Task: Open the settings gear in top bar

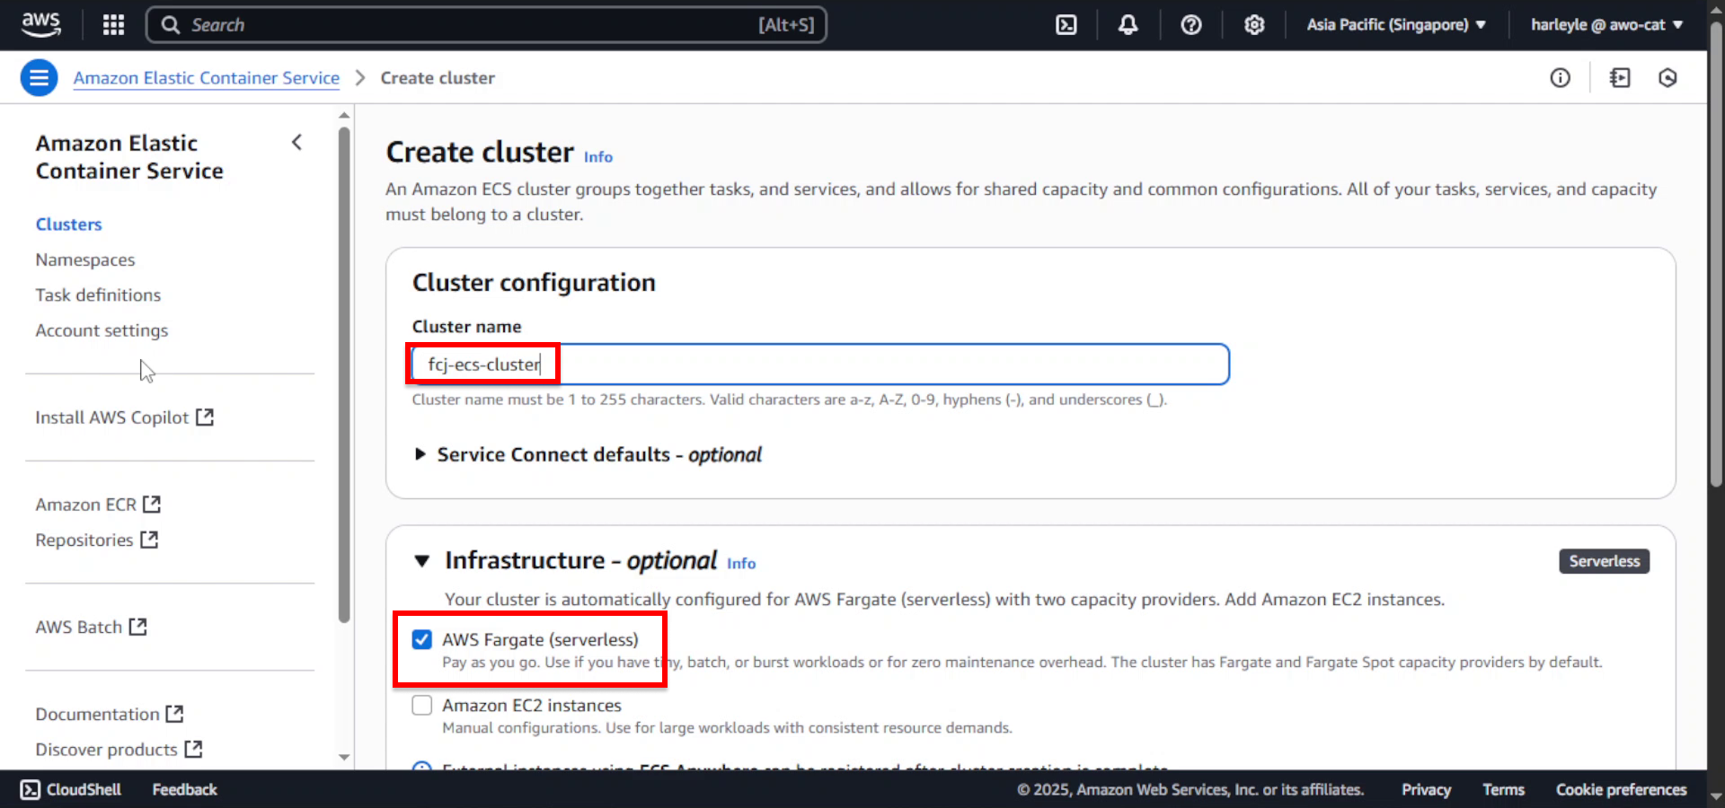Action: 1254,24
